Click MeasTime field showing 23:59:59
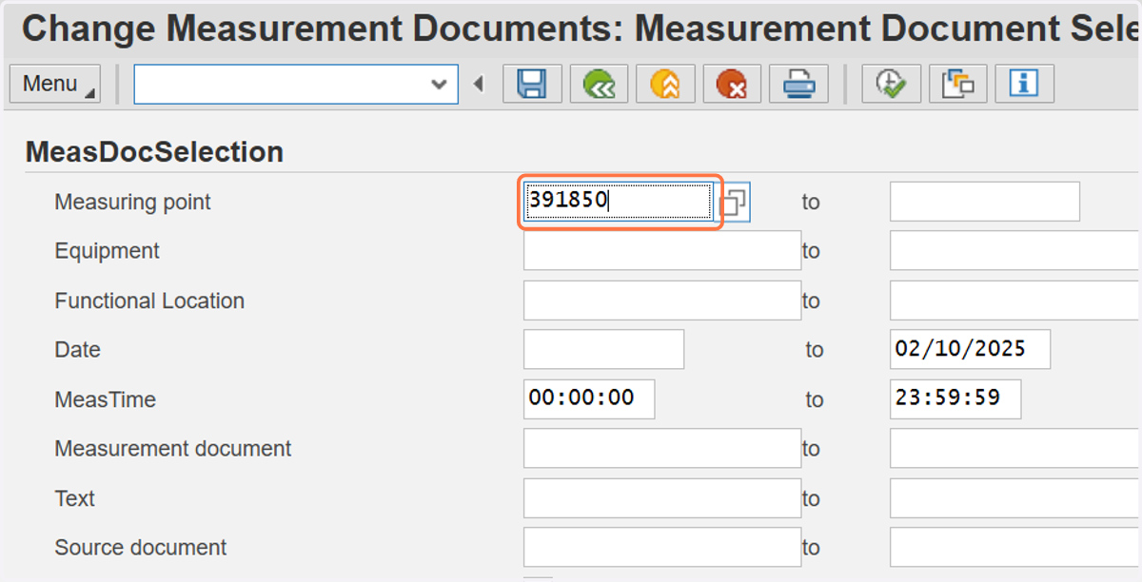The height and width of the screenshot is (582, 1142). pyautogui.click(x=955, y=399)
